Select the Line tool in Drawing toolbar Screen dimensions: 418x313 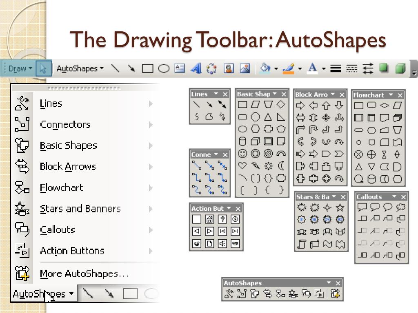point(115,68)
